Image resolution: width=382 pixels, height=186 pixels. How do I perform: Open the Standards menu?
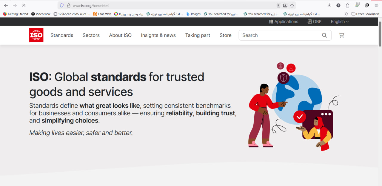tap(62, 35)
